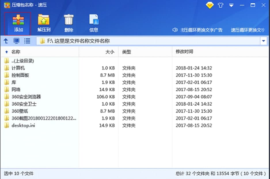
Task: Open the ..(上级目录) parent folder entry
Action: (x=22, y=61)
